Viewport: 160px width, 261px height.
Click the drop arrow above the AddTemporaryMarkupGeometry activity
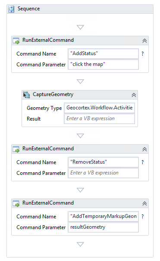pos(80,190)
